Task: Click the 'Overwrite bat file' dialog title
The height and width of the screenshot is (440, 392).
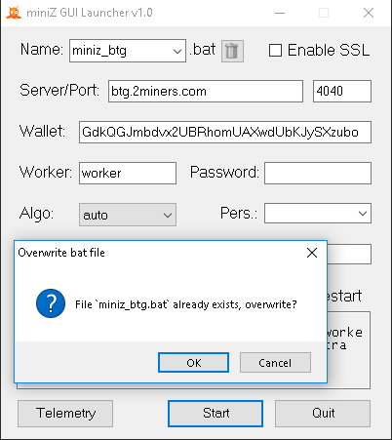Action: click(61, 253)
